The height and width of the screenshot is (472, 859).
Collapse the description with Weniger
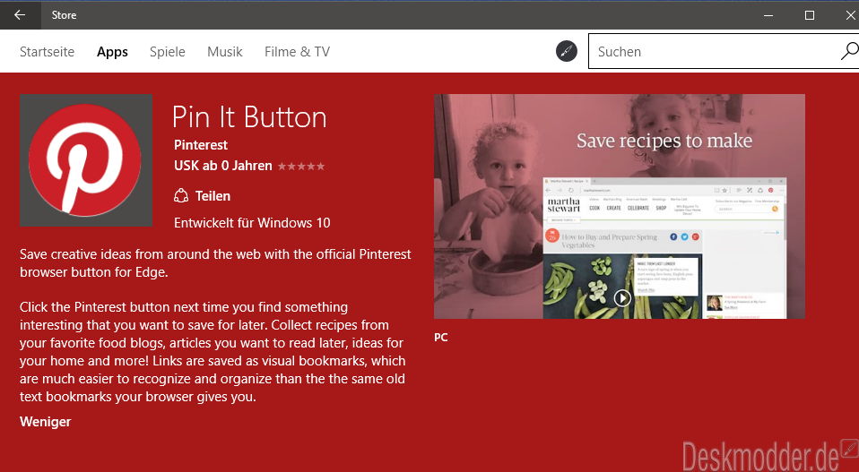click(46, 422)
